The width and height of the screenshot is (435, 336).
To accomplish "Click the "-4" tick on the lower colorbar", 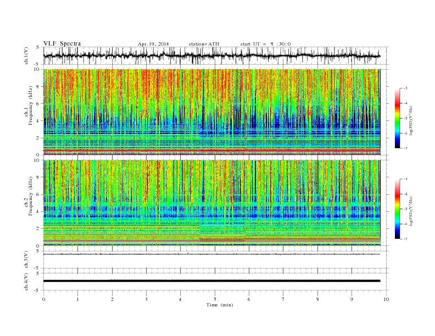I will tap(405, 194).
